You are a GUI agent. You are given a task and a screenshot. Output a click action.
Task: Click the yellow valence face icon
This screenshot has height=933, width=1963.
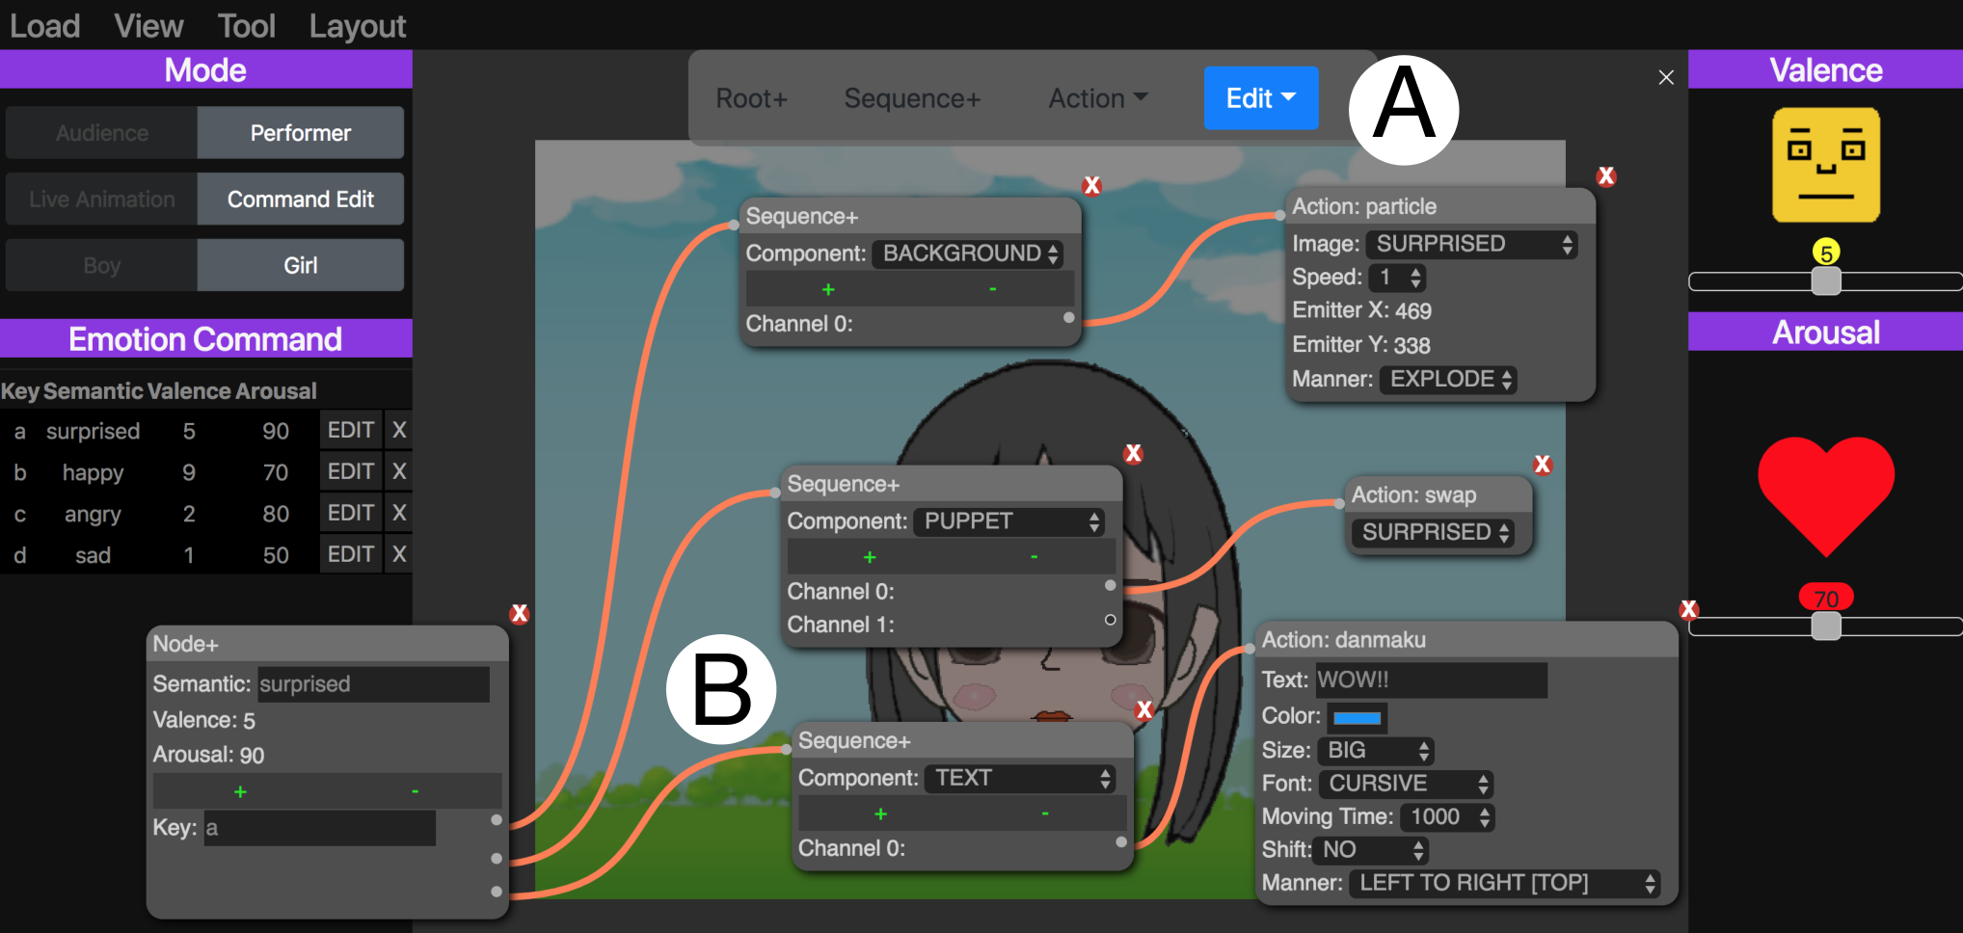(1826, 165)
